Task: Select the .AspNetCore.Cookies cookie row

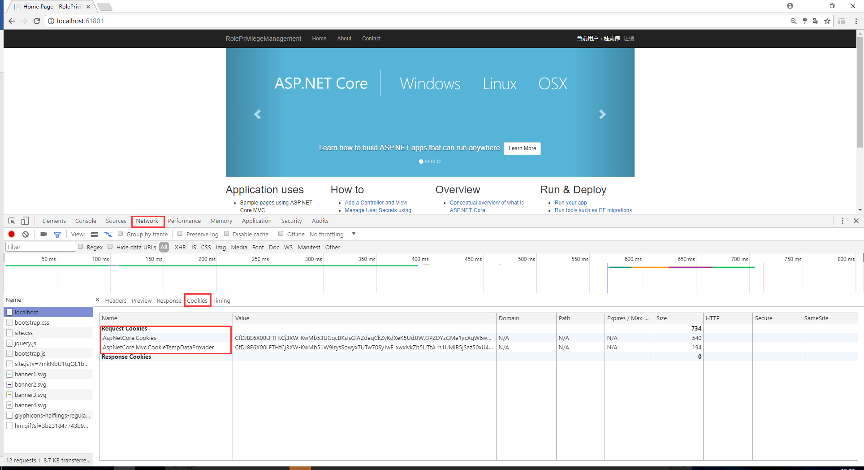Action: pyautogui.click(x=478, y=338)
